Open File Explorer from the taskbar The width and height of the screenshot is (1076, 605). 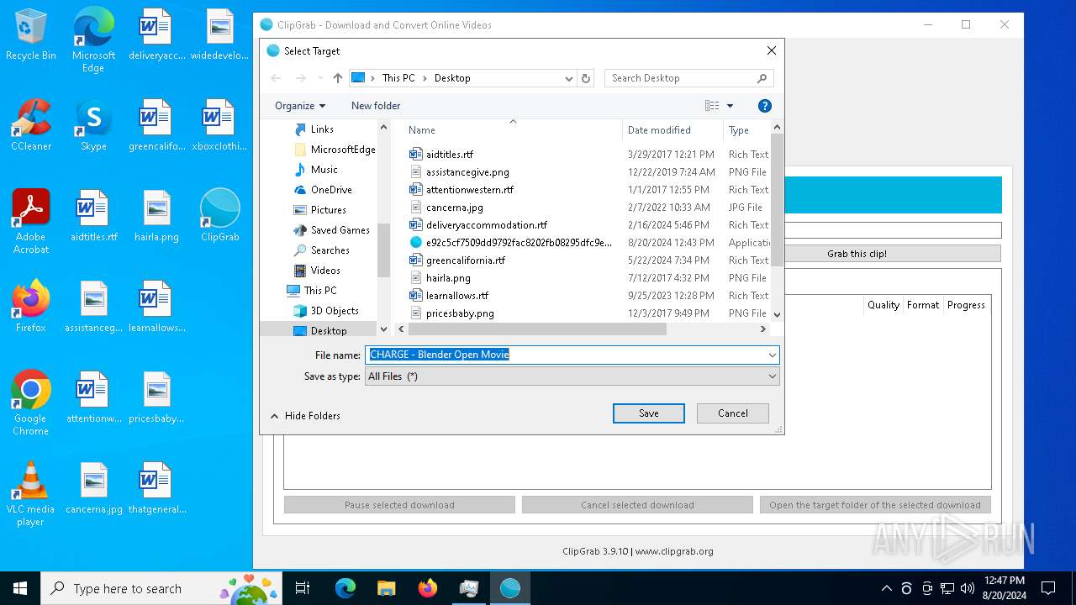386,588
